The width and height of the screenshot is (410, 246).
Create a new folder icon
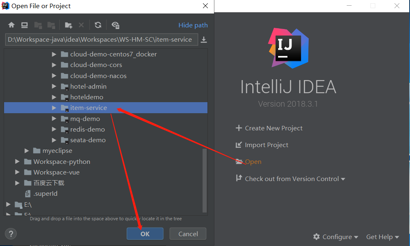click(x=68, y=25)
